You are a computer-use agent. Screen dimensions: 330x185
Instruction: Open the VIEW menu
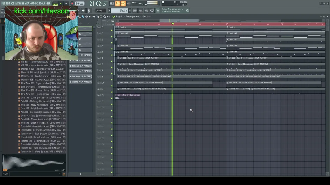27,3
